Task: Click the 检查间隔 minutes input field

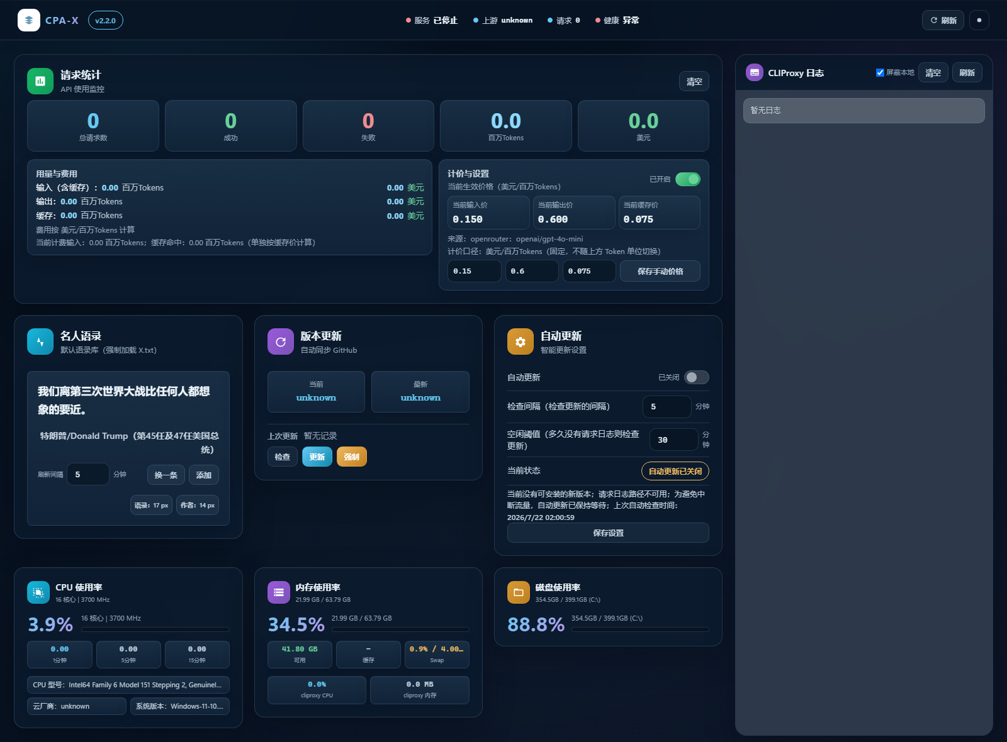Action: [x=667, y=406]
